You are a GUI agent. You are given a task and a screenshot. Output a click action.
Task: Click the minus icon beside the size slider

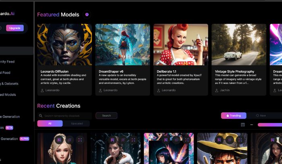[x=252, y=125]
